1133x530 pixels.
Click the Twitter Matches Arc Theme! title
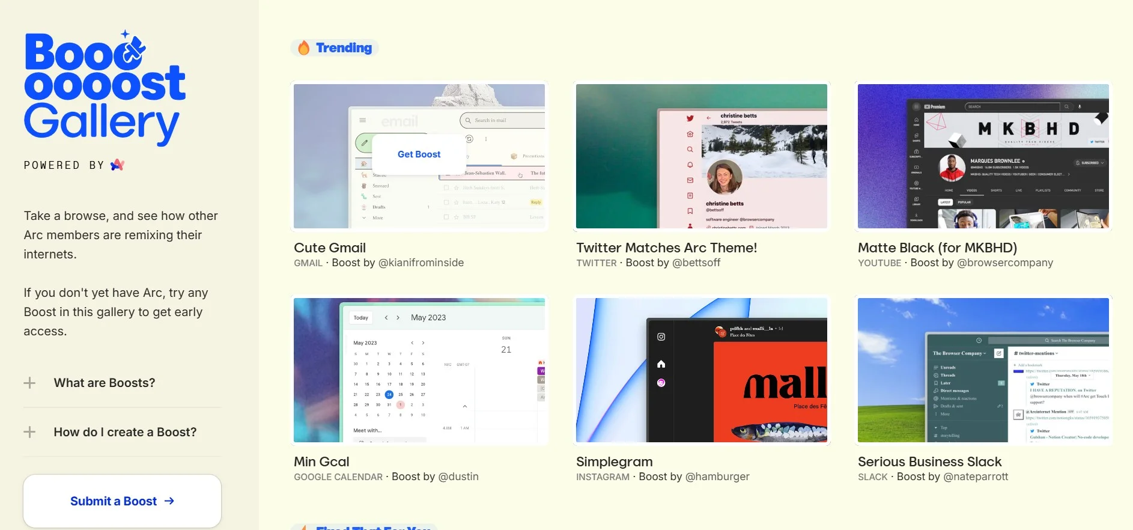pos(667,248)
